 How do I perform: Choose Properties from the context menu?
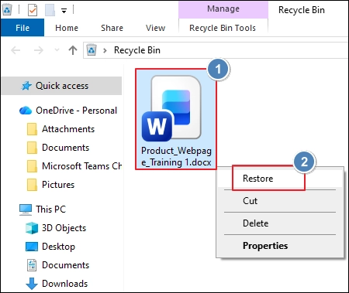tap(280, 246)
